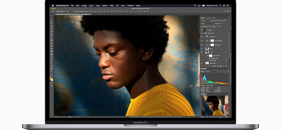
Task: Select the Photoshop screen.psd document tab
Action: pos(73,14)
